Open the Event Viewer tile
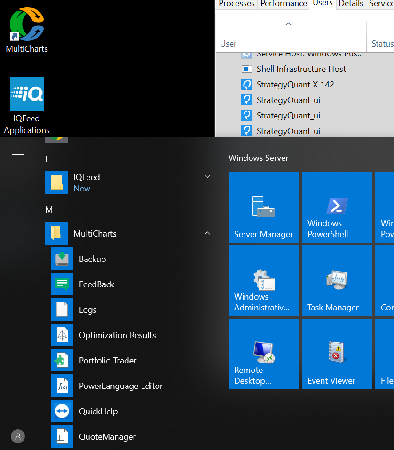Image resolution: width=394 pixels, height=450 pixels. pyautogui.click(x=337, y=354)
